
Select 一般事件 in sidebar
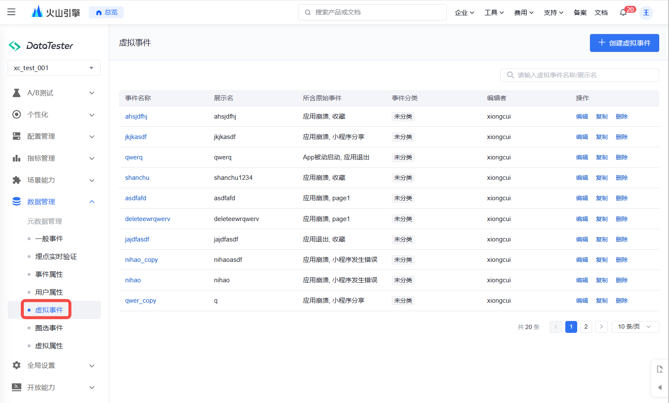49,238
